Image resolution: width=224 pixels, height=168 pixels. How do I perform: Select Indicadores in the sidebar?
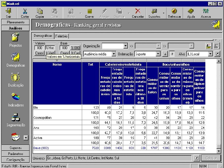[x=16, y=99]
